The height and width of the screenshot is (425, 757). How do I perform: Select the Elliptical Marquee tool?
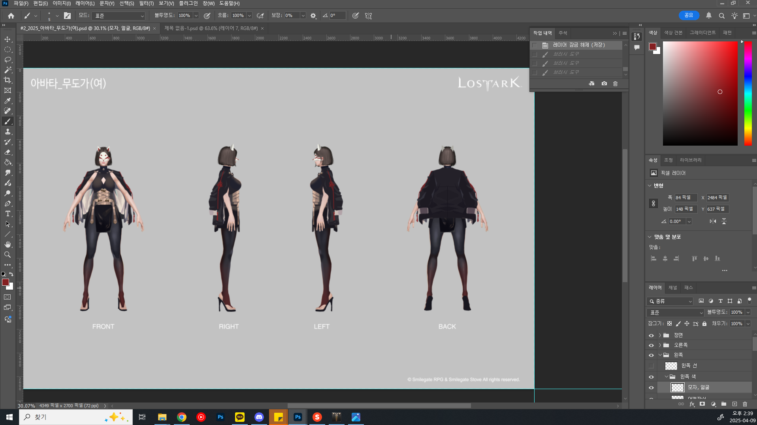[x=8, y=50]
